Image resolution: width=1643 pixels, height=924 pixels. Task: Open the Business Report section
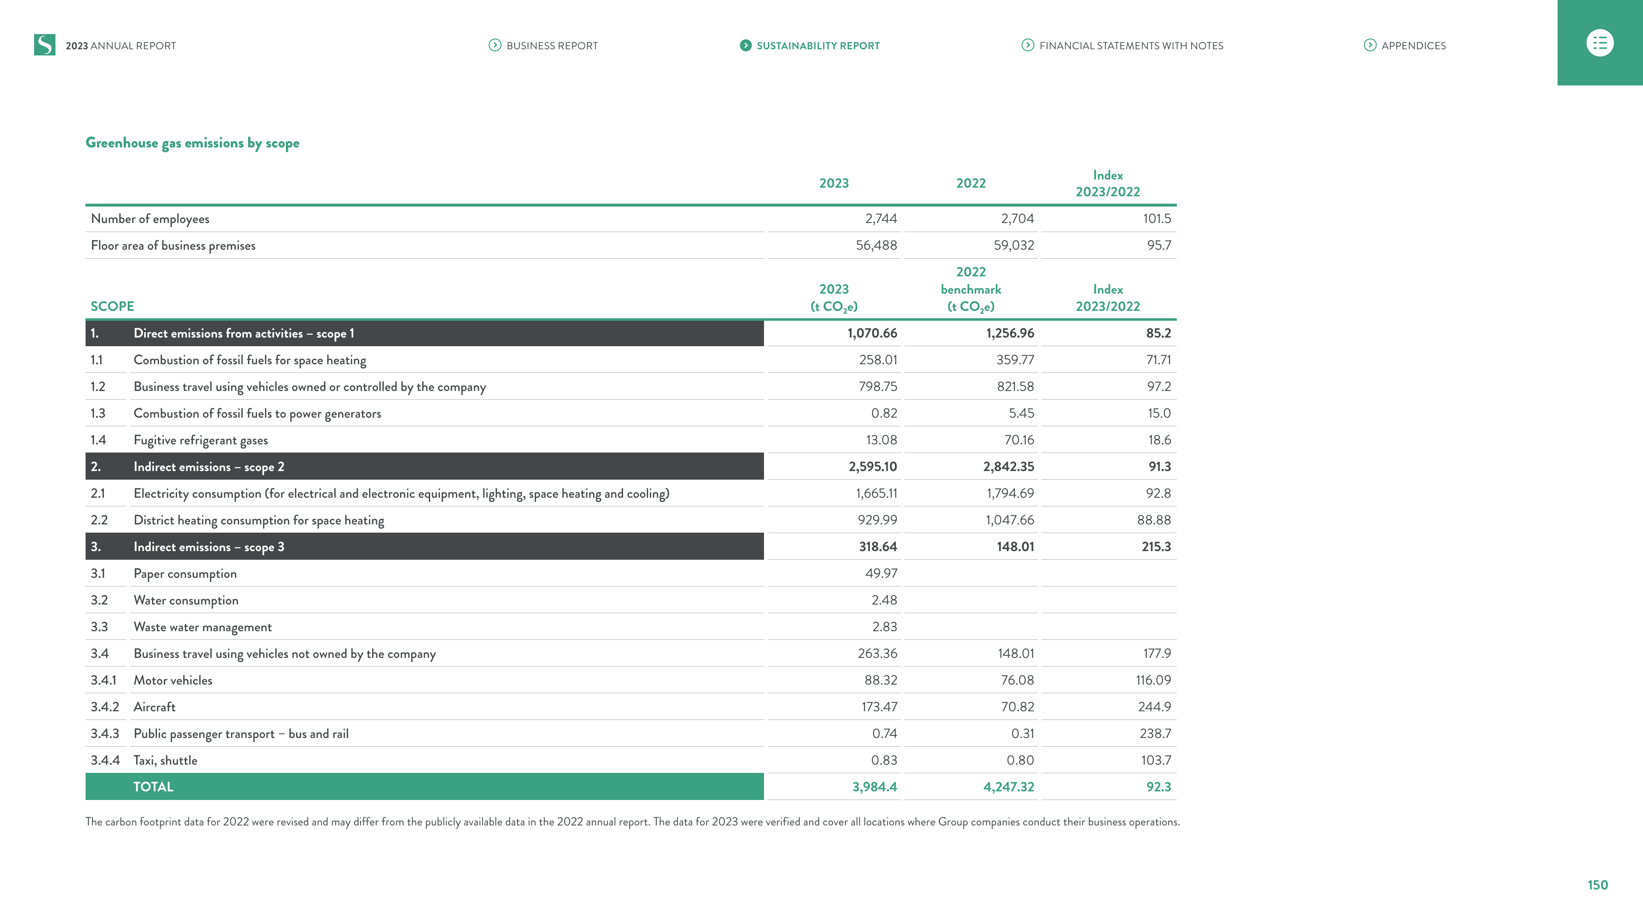click(x=552, y=46)
